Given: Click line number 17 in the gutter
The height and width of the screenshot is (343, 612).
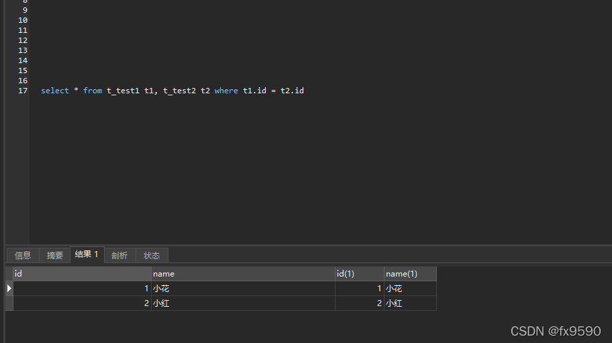Looking at the screenshot, I should tap(23, 91).
